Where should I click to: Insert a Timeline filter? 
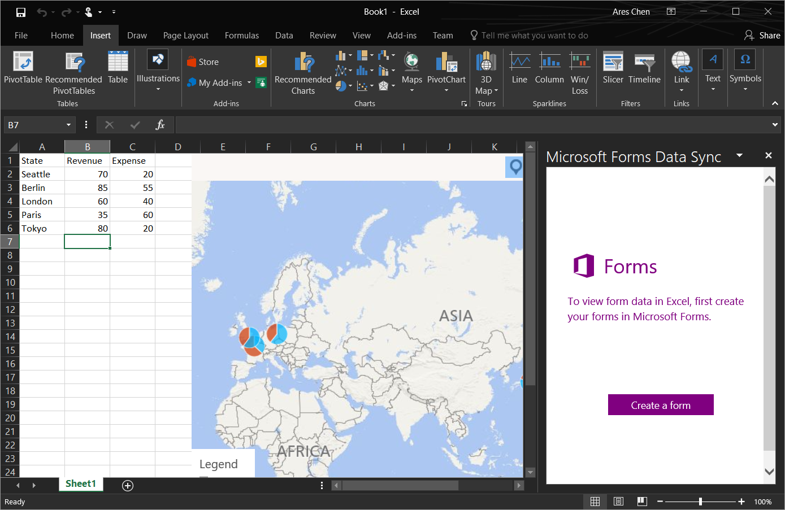click(644, 68)
